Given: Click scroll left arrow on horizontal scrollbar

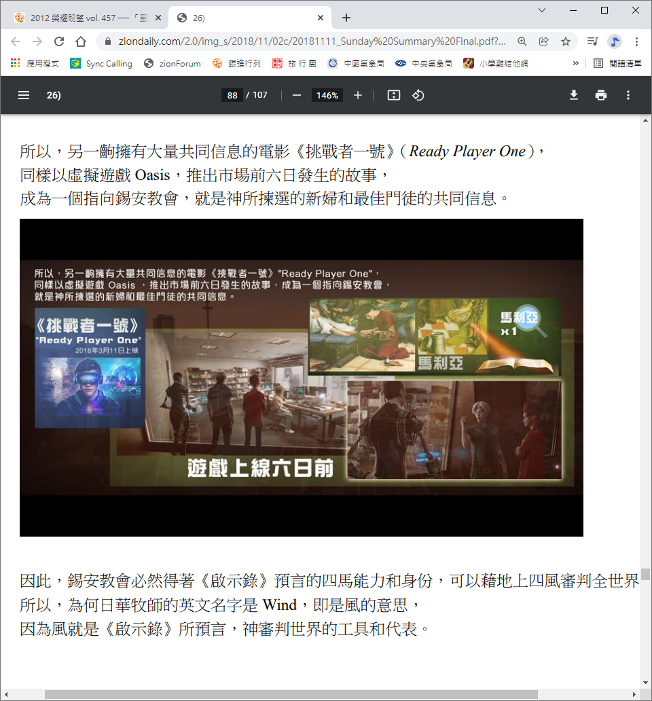Looking at the screenshot, I should 6,694.
